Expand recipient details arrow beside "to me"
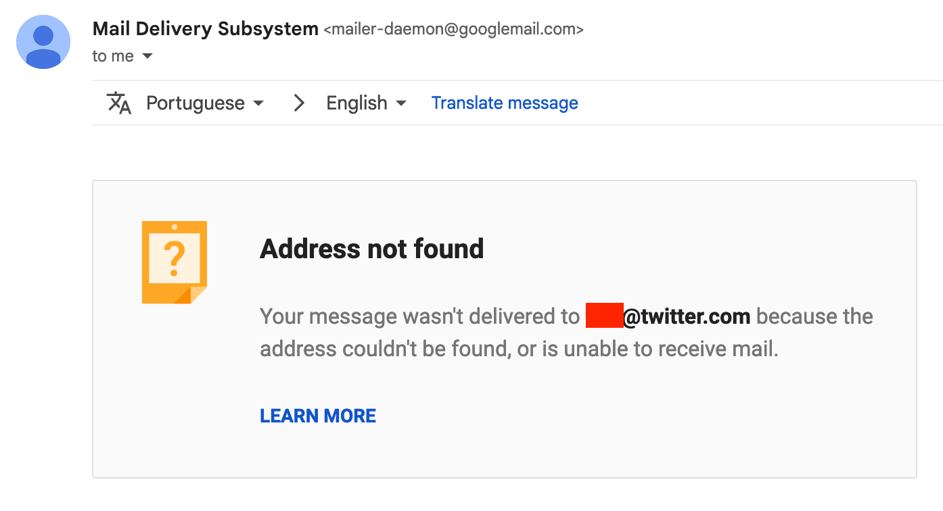 (147, 56)
